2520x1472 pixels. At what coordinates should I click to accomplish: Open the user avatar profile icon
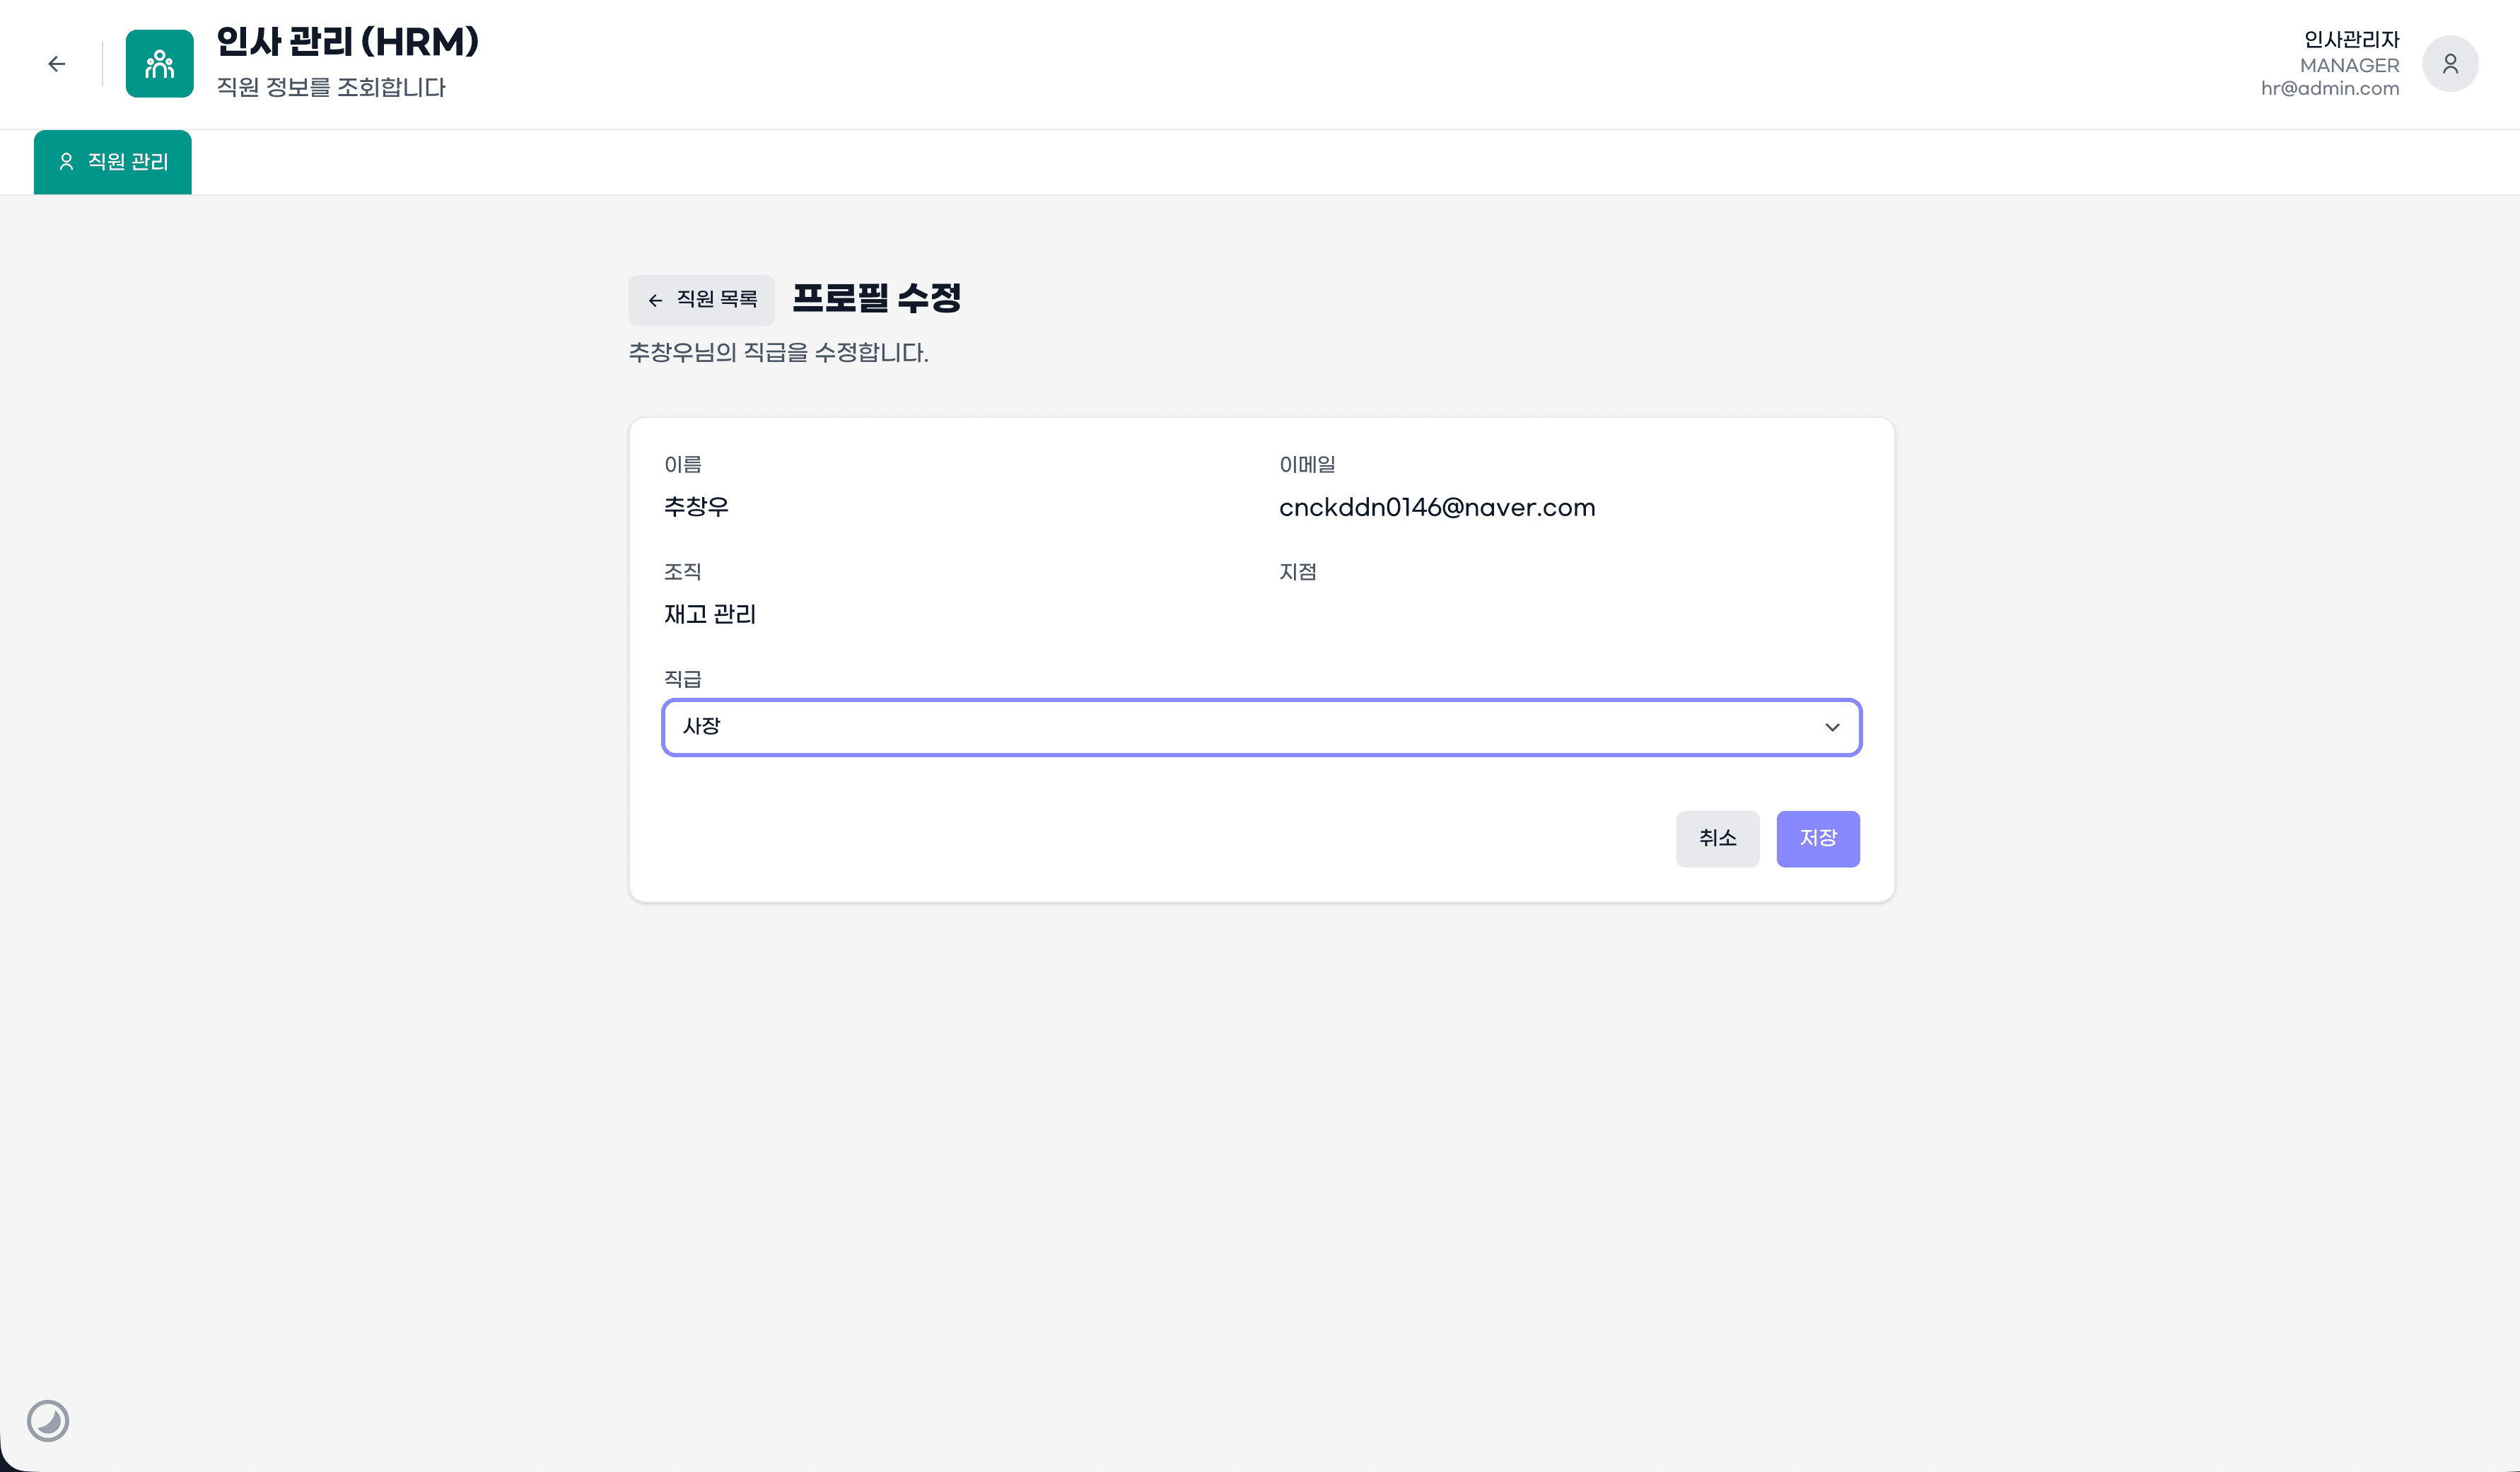[2449, 64]
